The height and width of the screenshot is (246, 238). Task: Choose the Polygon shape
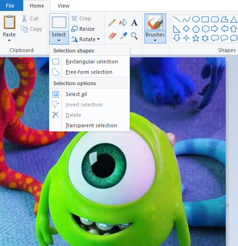(224, 19)
